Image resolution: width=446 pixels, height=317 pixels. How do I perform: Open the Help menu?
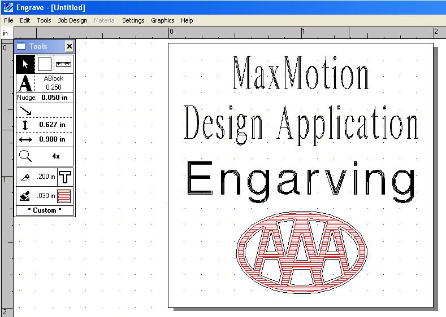(x=187, y=20)
